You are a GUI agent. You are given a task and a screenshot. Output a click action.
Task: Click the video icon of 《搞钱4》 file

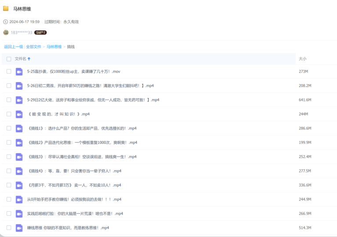(x=19, y=171)
